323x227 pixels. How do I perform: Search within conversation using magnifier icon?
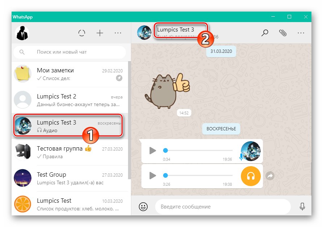pos(265,33)
